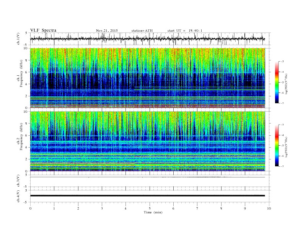Click time axis tick label "8"
This screenshot has height=234, width=303.
point(221,208)
